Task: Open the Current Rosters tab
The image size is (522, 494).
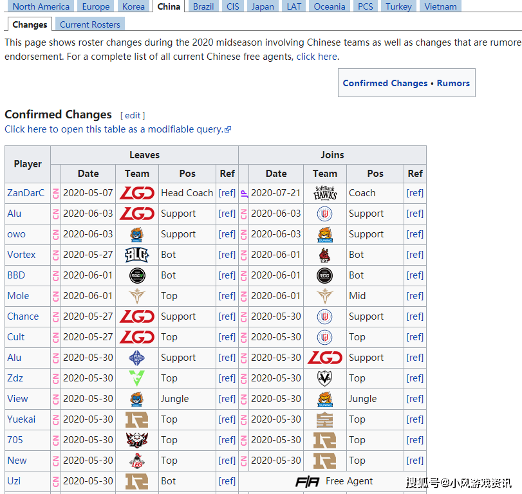Action: pos(90,24)
